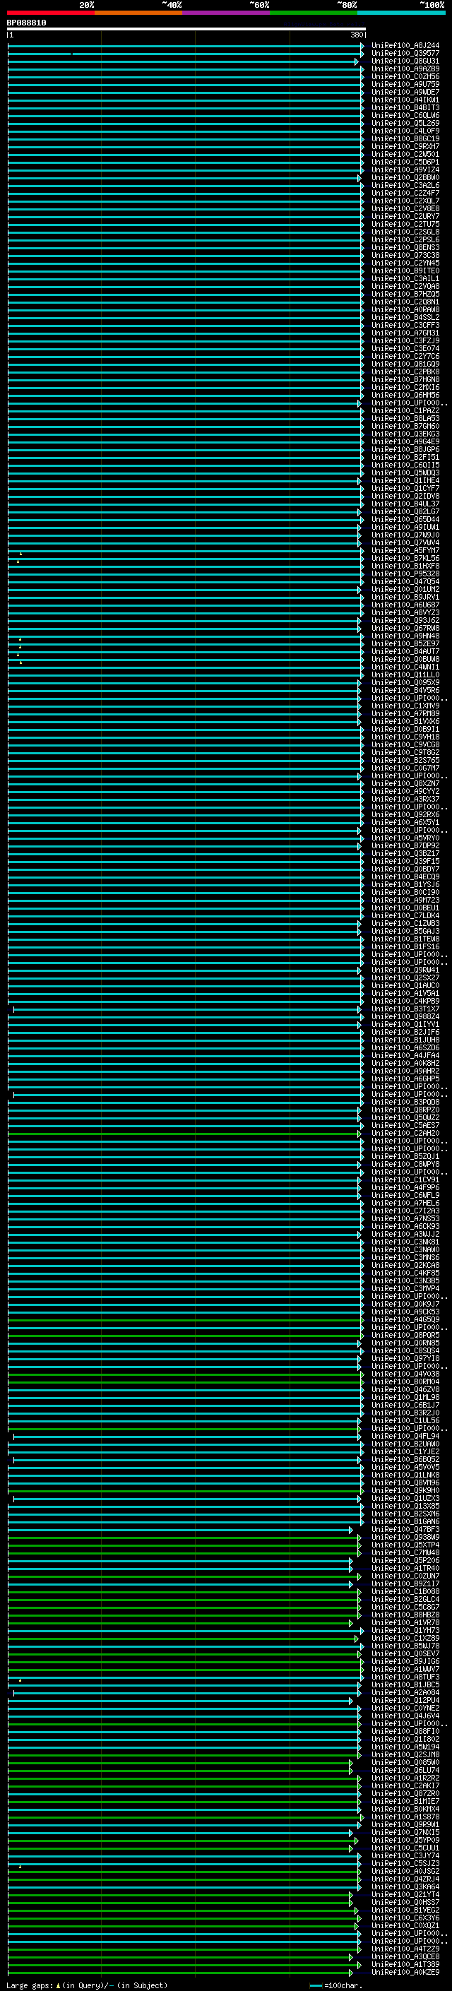Select hit label UniRef100_C9RXH7
This screenshot has height=1991, width=452.
pos(405,147)
